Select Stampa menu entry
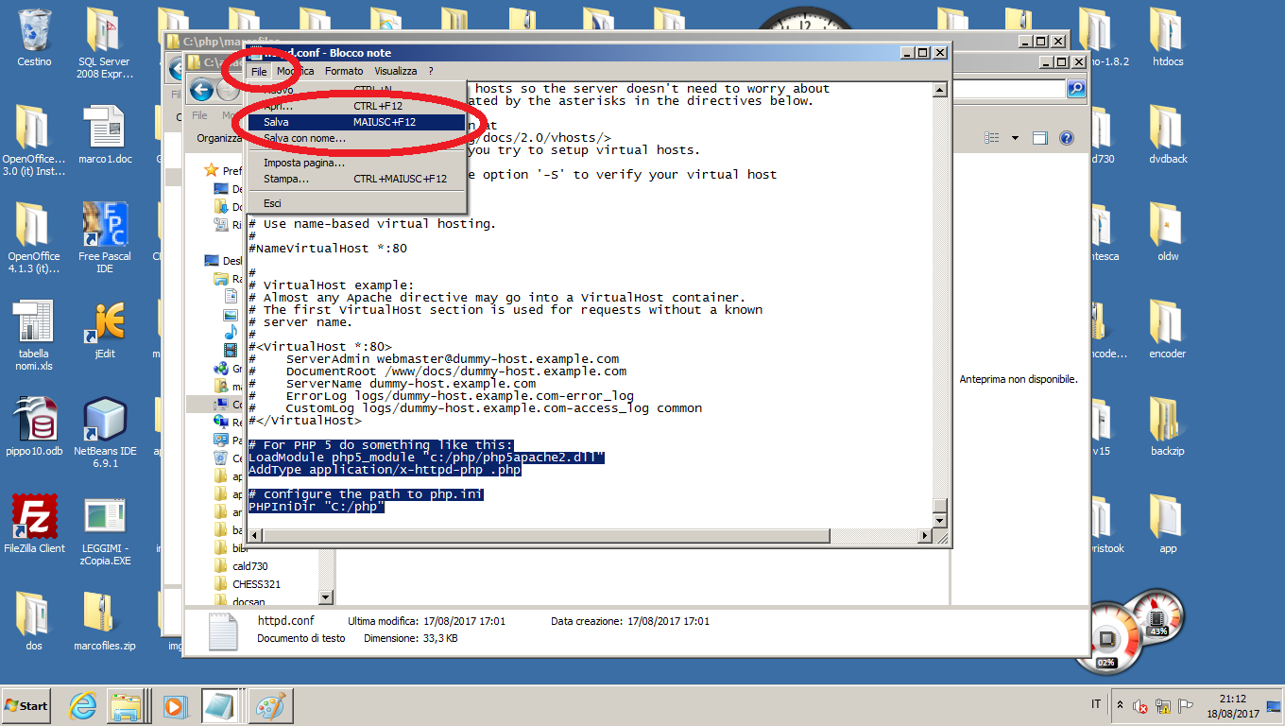The width and height of the screenshot is (1285, 726). [x=286, y=179]
